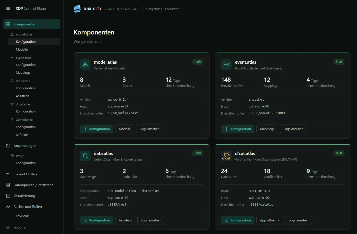Click the data.atlas card icon
The image size is (357, 234).
85,156
